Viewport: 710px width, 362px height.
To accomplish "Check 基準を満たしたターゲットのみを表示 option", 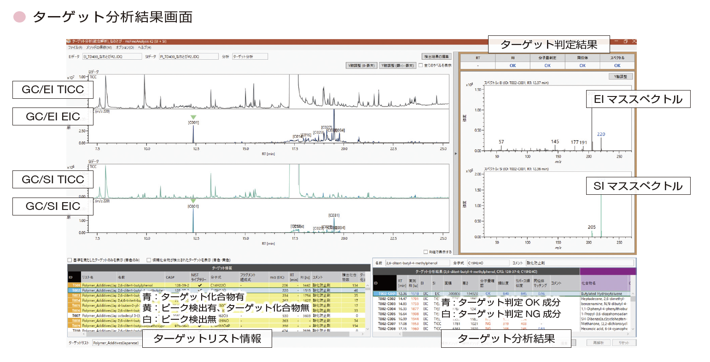I will pos(70,260).
